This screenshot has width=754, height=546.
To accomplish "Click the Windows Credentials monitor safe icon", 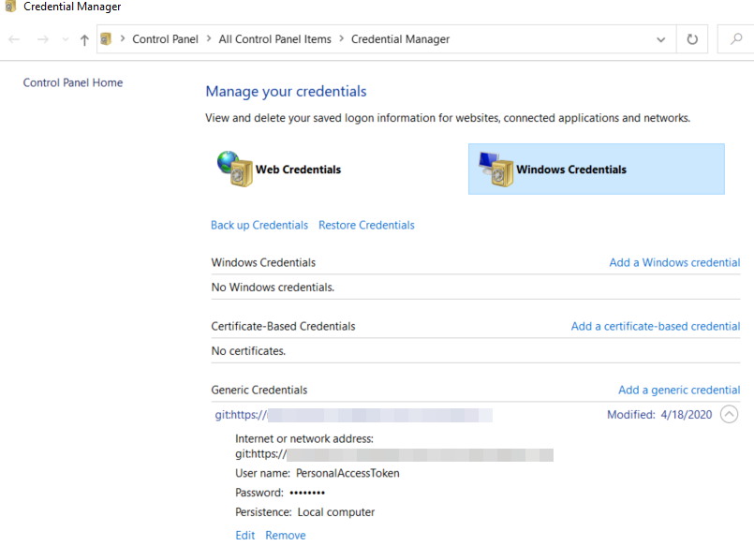I will 496,169.
